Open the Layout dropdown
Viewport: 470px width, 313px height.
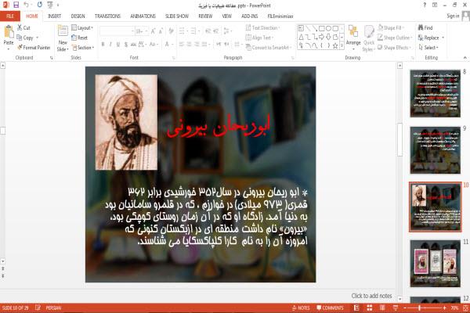[x=82, y=27]
